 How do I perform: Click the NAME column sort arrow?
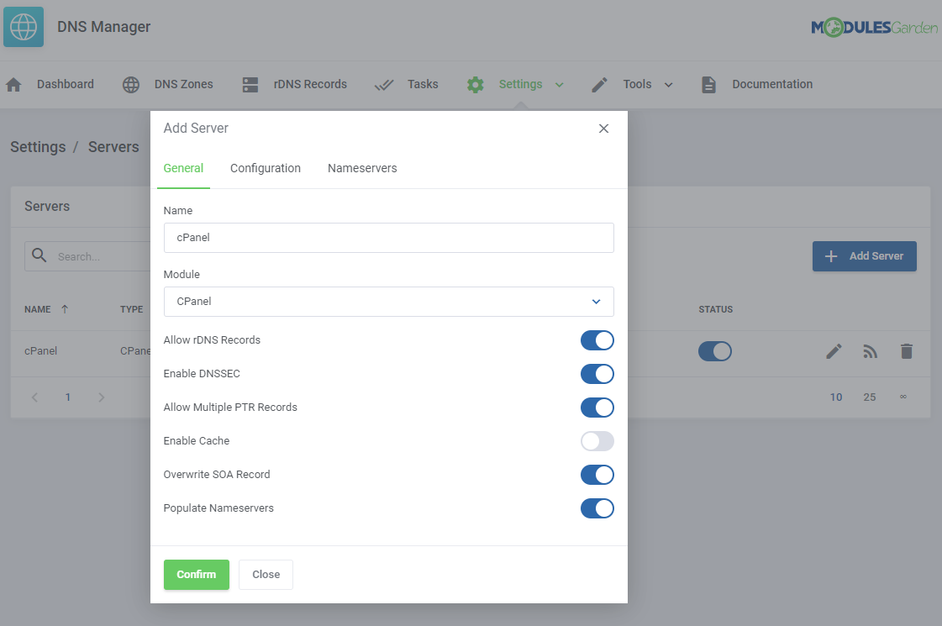pyautogui.click(x=65, y=308)
